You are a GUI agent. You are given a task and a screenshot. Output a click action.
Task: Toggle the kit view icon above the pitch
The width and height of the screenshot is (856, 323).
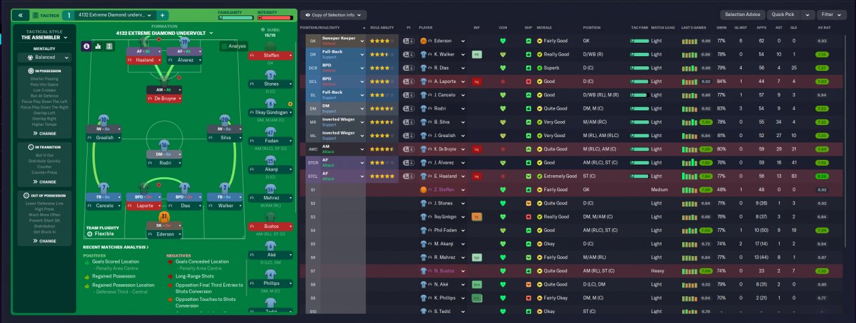110,46
